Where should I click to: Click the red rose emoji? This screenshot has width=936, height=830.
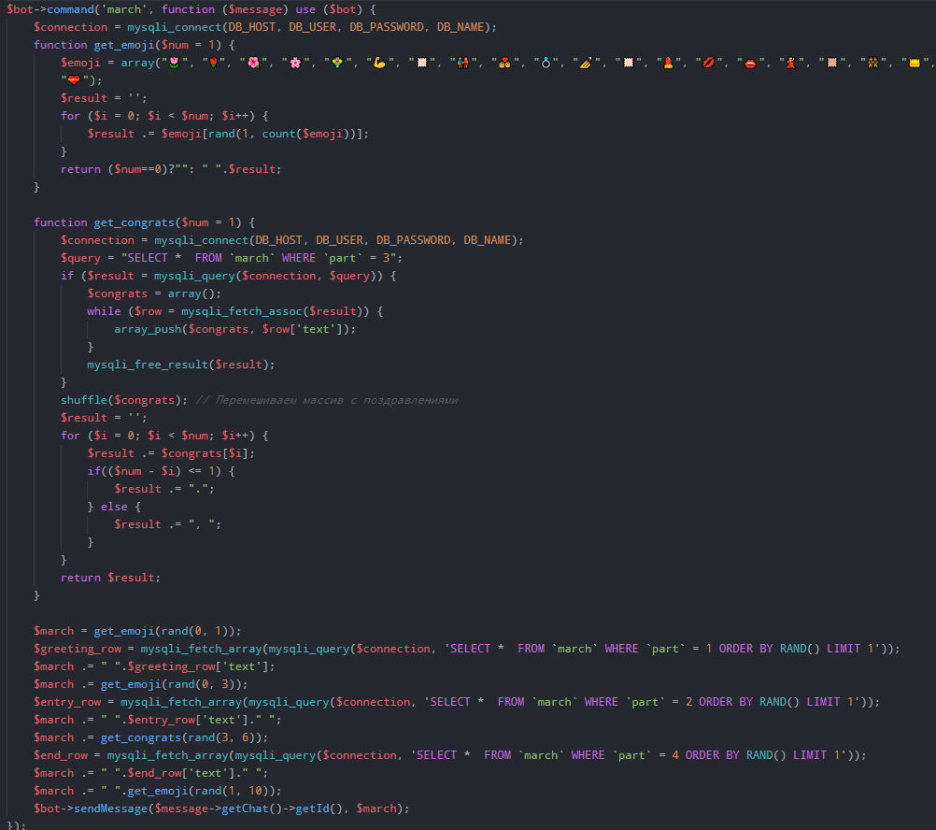point(215,63)
